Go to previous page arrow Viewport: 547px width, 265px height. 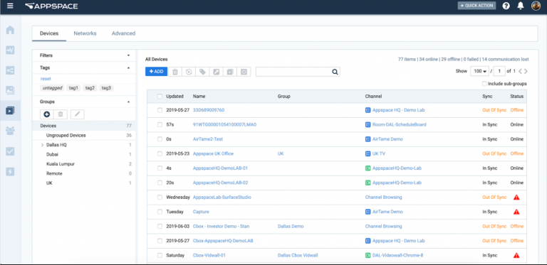520,71
